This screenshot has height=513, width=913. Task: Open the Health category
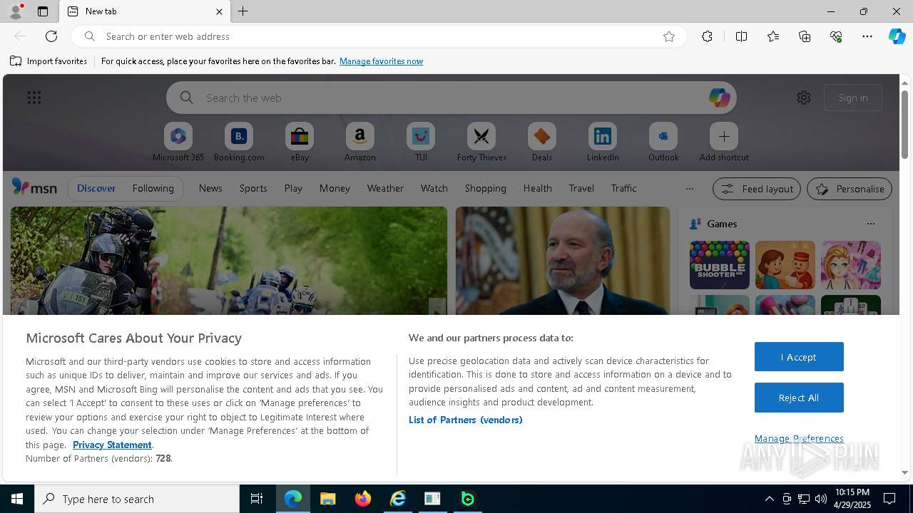[537, 188]
